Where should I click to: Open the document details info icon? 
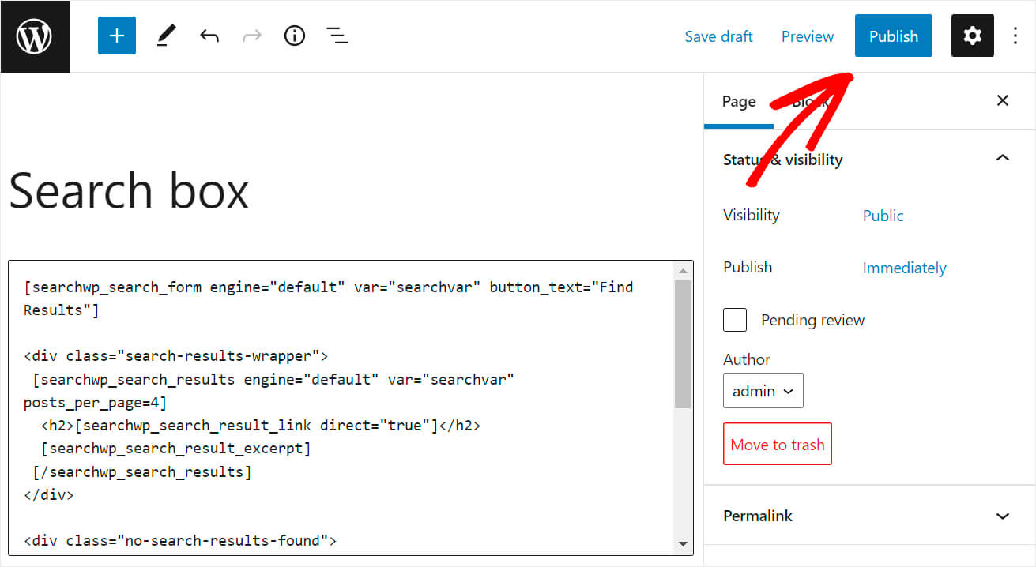(294, 36)
